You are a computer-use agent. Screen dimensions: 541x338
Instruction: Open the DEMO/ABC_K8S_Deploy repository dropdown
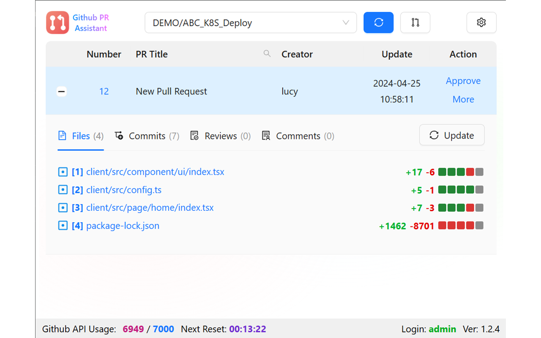(251, 22)
